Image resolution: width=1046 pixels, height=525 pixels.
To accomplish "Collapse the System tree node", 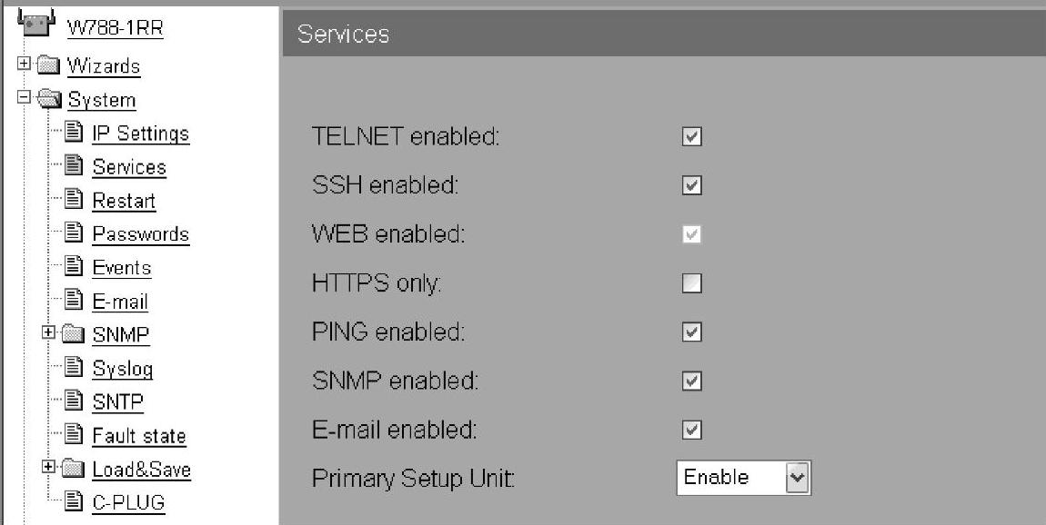I will 24,97.
